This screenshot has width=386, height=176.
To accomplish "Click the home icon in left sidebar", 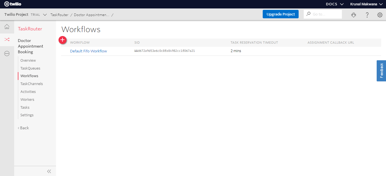I will [7, 27].
